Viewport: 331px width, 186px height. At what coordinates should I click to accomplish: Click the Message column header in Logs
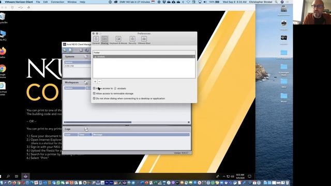(x=141, y=134)
